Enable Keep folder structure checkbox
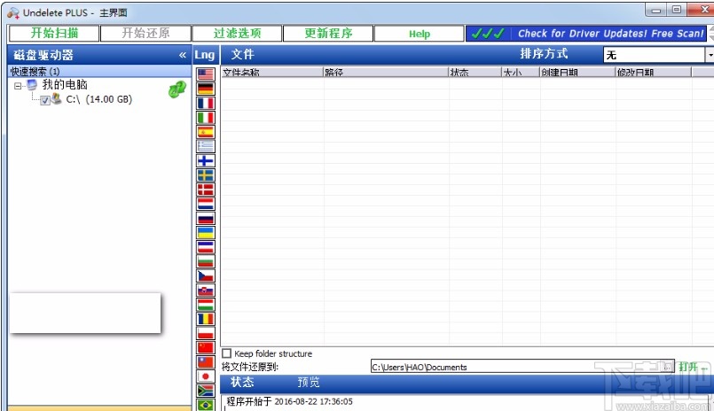The height and width of the screenshot is (411, 714). point(226,353)
